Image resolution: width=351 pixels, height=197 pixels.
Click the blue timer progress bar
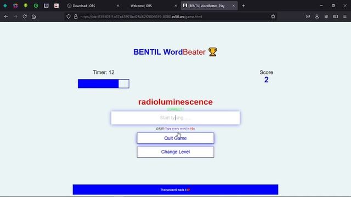[104, 84]
